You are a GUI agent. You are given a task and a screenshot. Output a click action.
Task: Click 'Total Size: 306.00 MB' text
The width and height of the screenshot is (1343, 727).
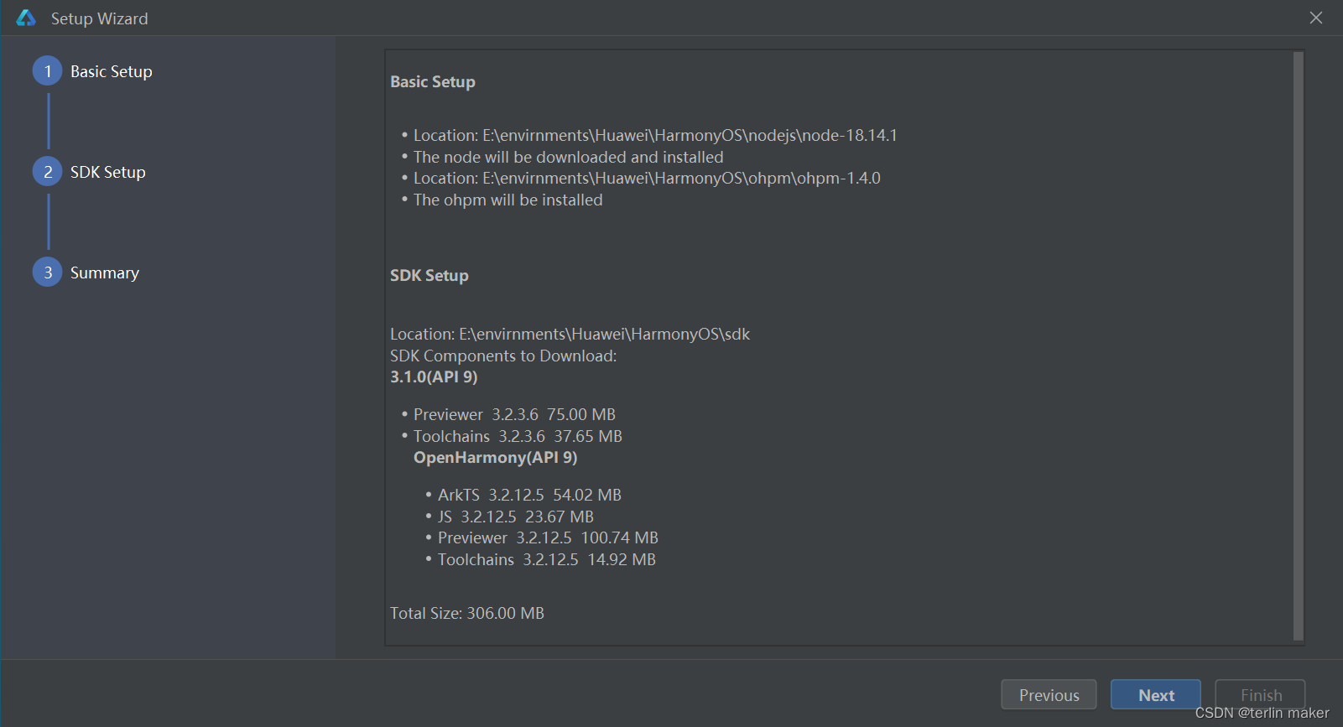[467, 613]
